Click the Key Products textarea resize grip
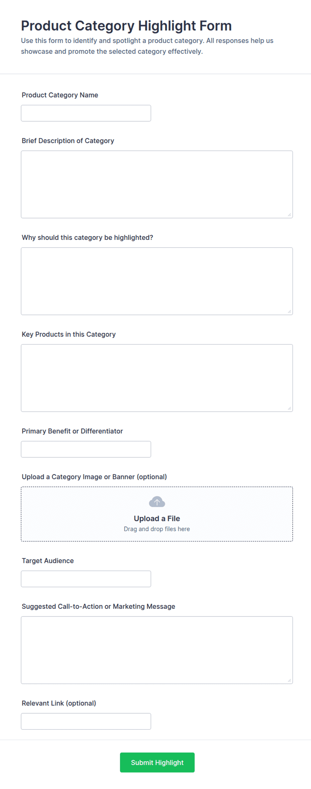311x789 pixels. point(289,408)
